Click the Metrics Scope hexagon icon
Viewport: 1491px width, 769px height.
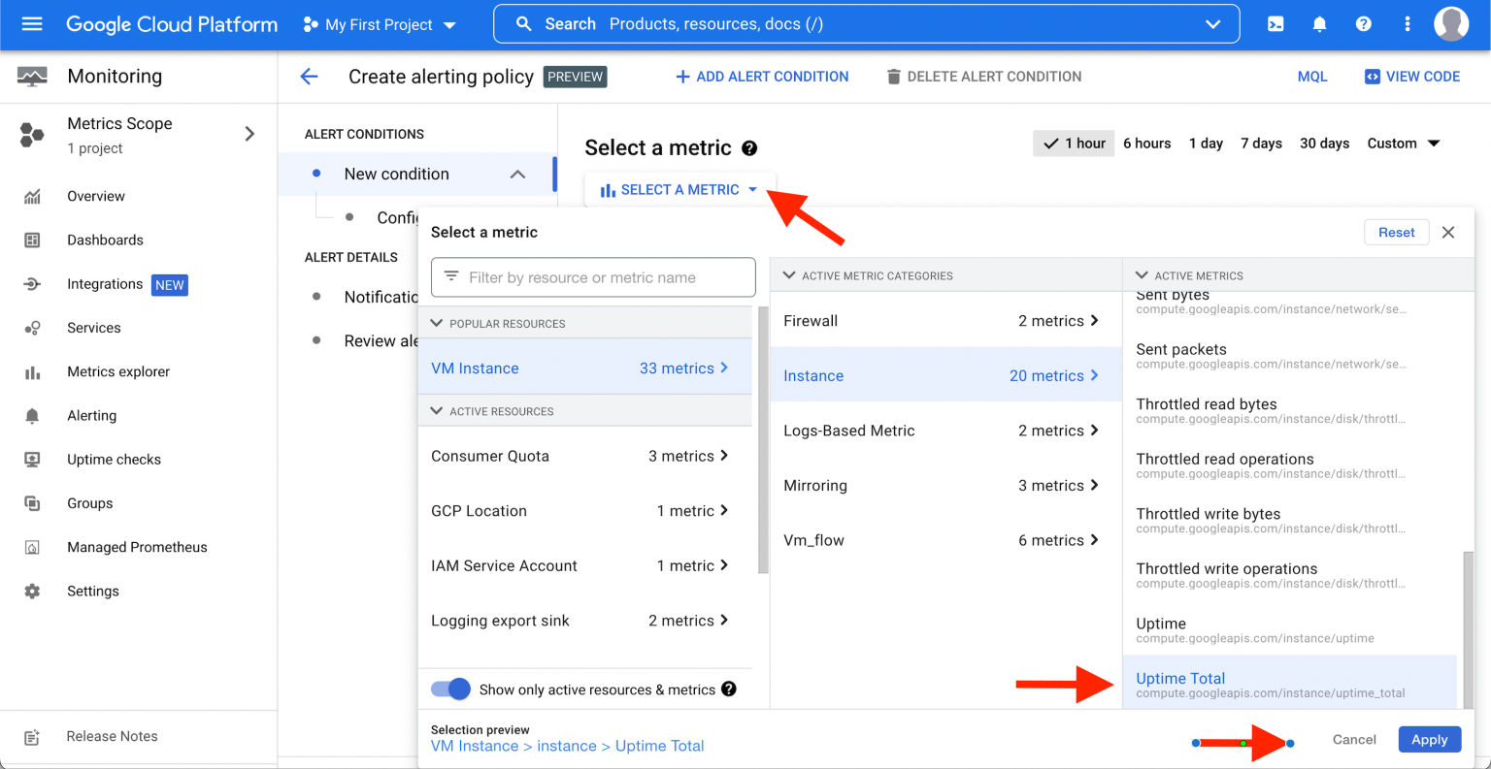(x=32, y=135)
